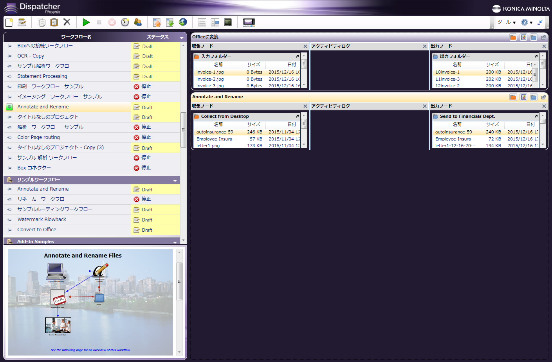
Task: Click the pause workflow toolbar button
Action: point(99,22)
